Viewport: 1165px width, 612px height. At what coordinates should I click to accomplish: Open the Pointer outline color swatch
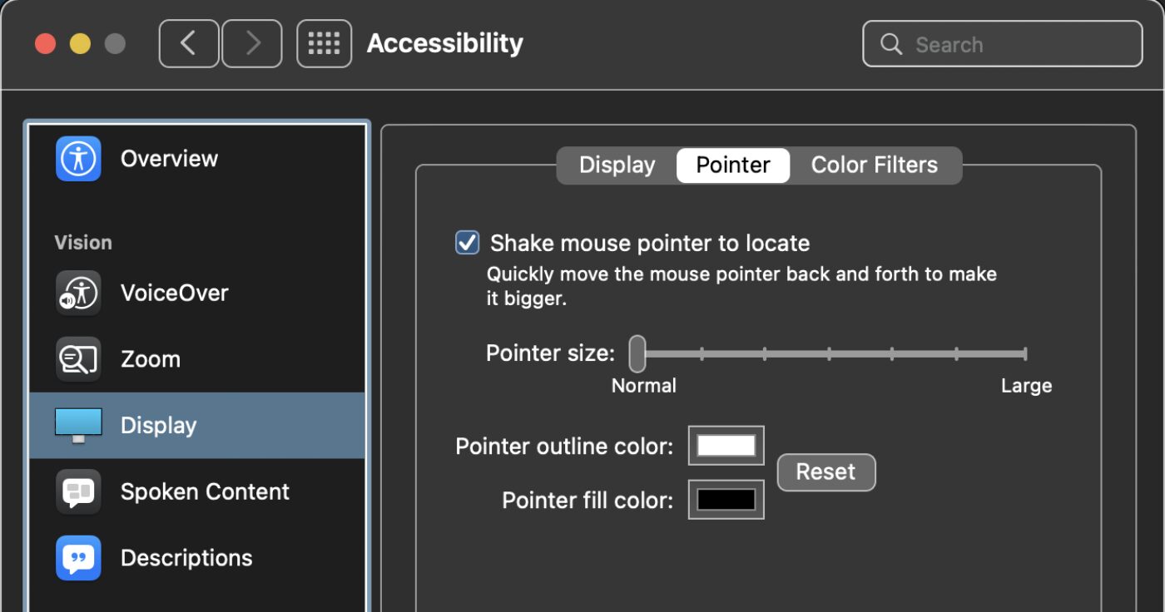coord(726,446)
